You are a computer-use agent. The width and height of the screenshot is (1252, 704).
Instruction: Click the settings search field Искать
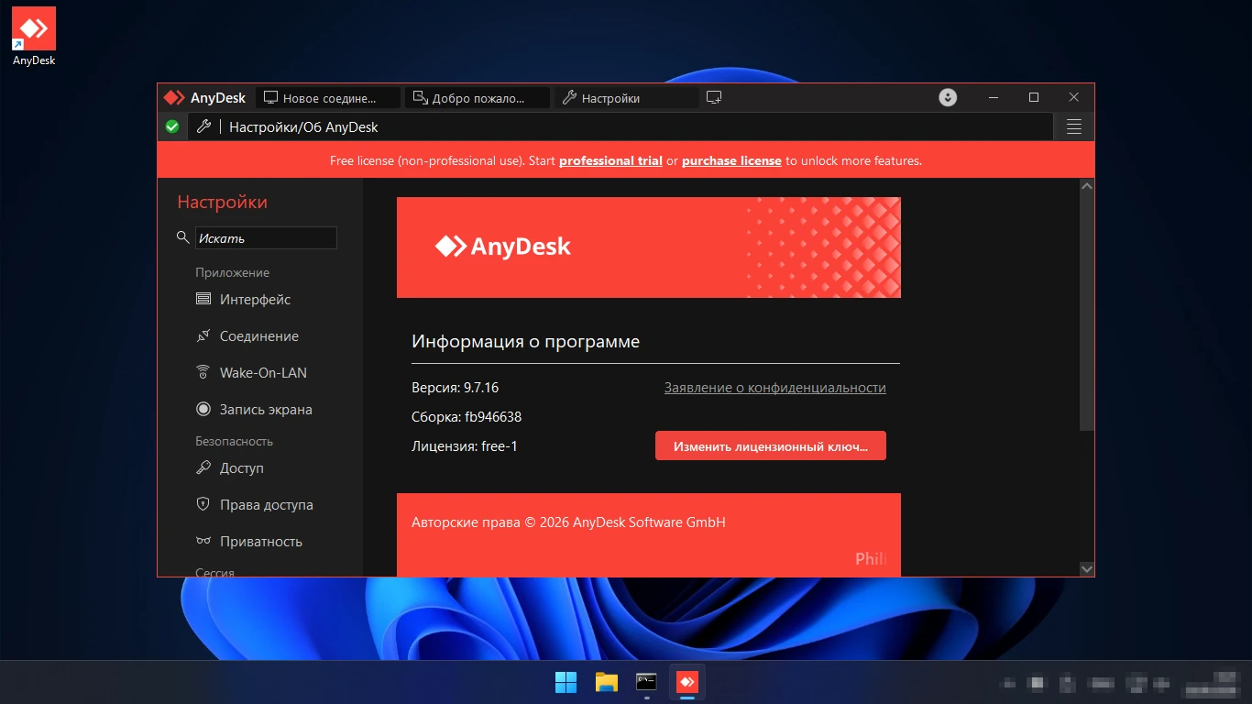coord(266,238)
